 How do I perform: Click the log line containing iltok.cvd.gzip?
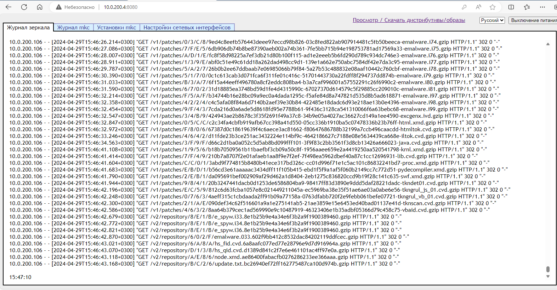248,136
